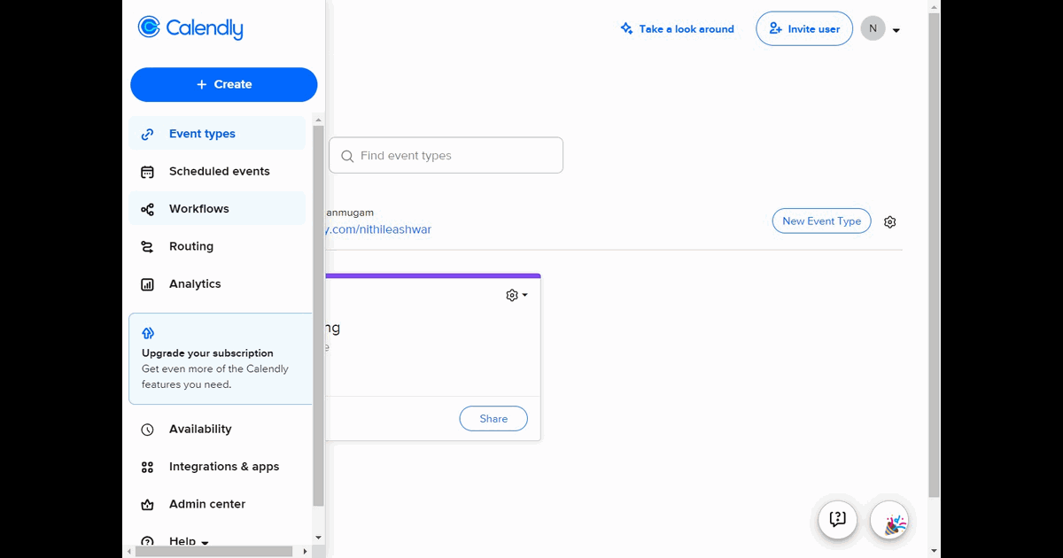Open Admin center
This screenshot has width=1063, height=558.
pyautogui.click(x=217, y=504)
